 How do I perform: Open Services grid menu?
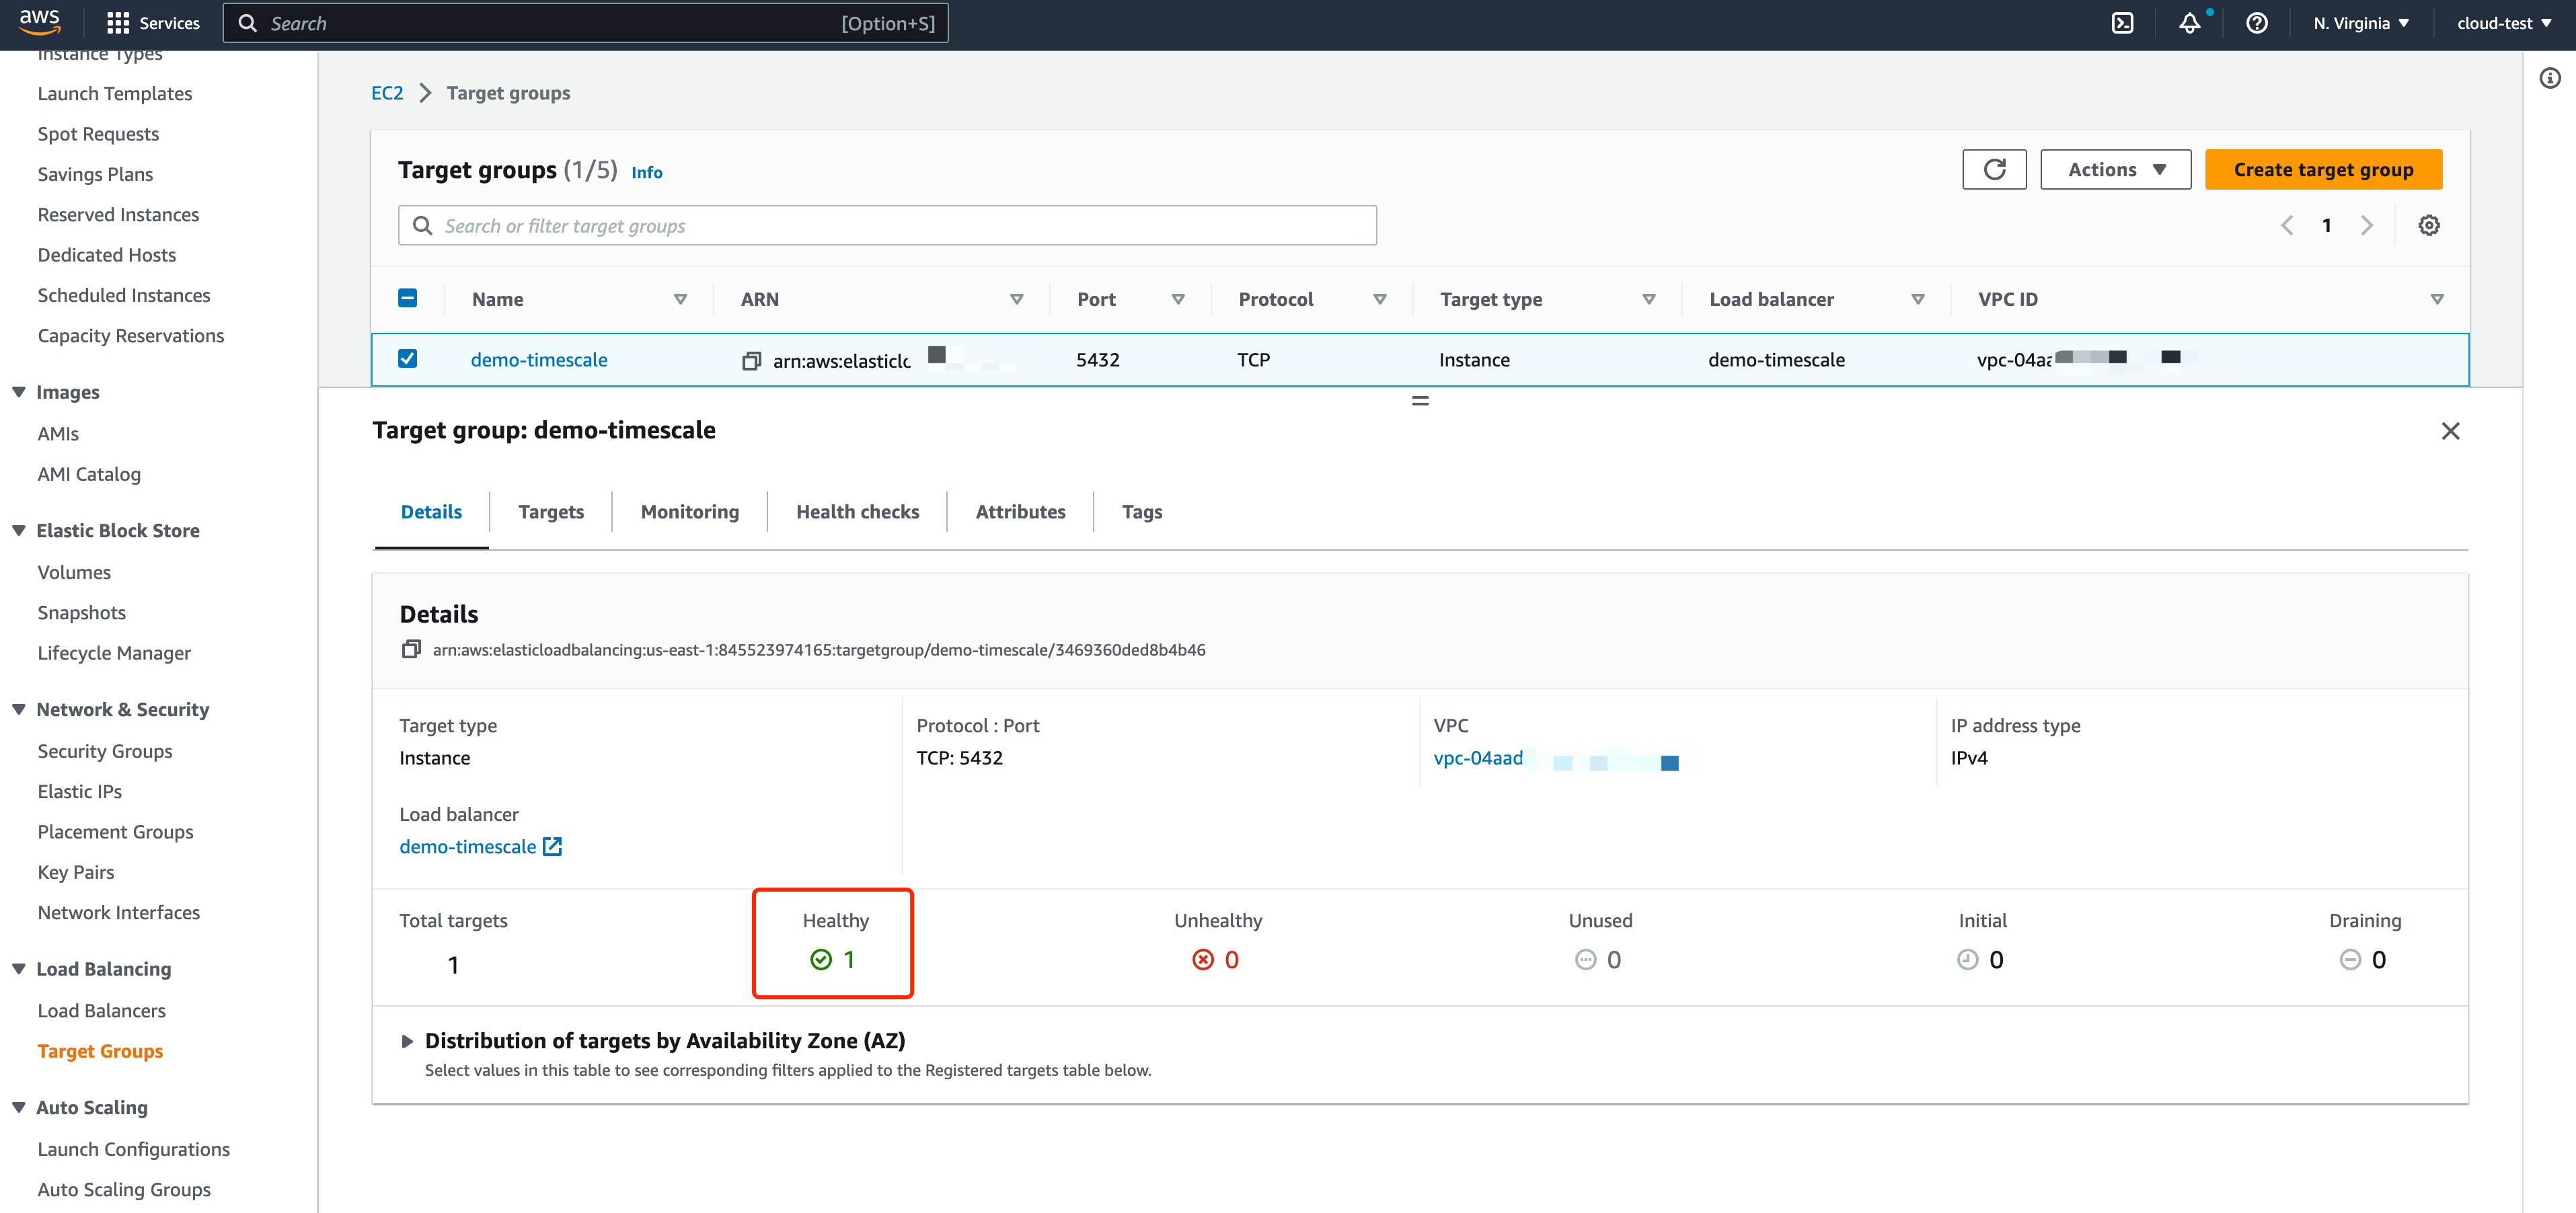pos(118,23)
